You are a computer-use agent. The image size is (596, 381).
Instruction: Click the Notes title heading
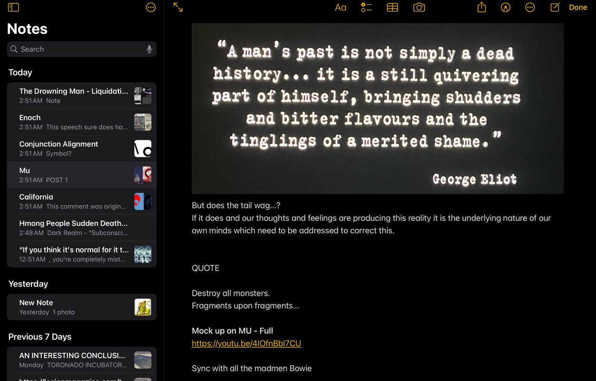(x=27, y=29)
